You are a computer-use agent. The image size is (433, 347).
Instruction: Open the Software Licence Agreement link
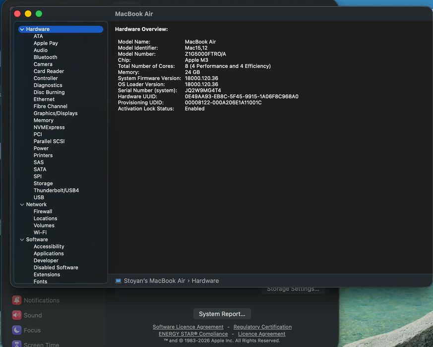coord(188,327)
